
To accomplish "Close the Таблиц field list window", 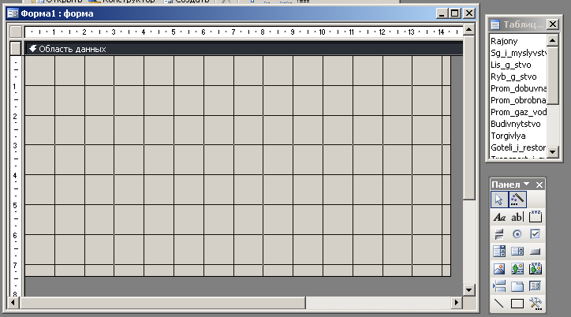I will (553, 24).
